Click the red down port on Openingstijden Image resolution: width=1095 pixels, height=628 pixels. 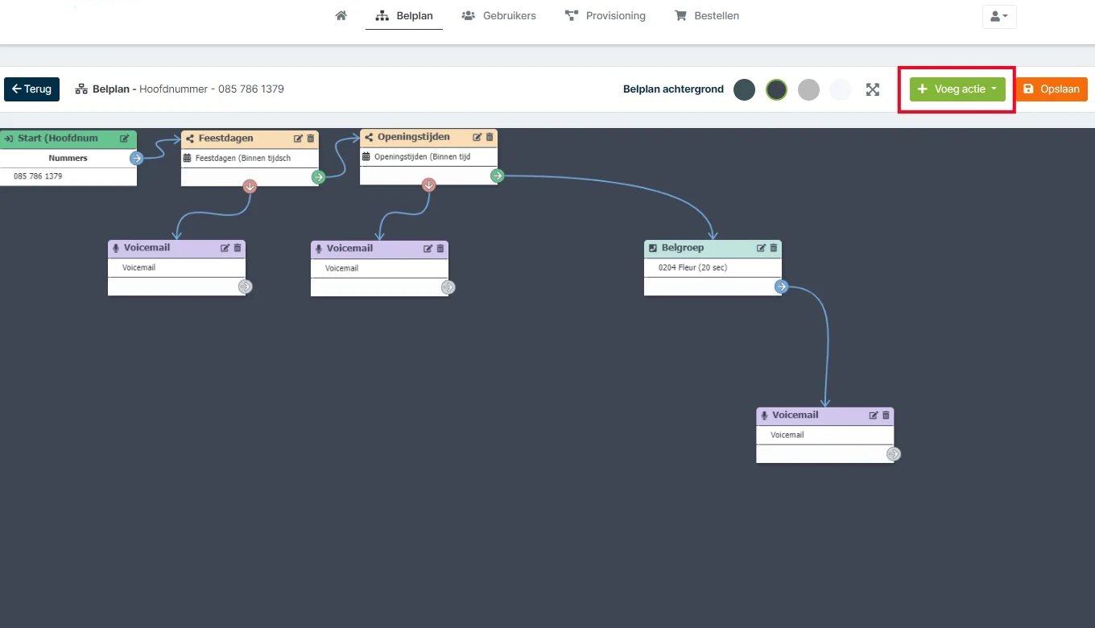pyautogui.click(x=429, y=185)
